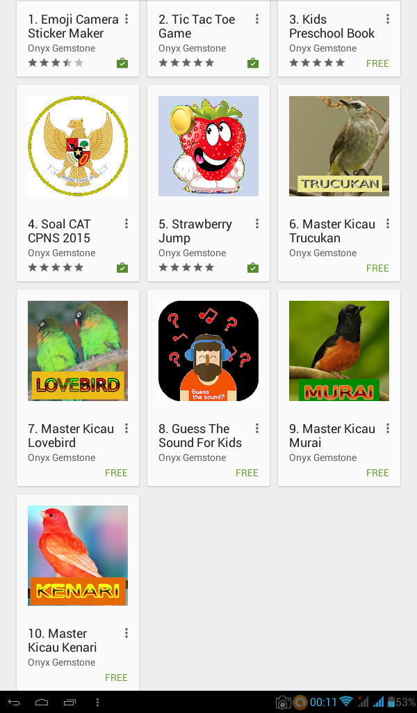The image size is (417, 713).
Task: Open overflow menu for Master Kicau Trucukan
Action: click(388, 224)
